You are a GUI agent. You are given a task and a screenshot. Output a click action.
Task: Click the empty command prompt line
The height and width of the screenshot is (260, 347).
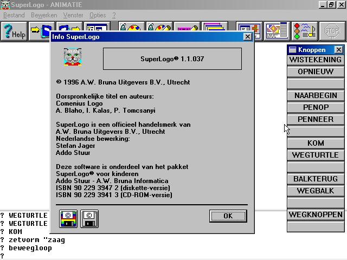(x=2, y=256)
